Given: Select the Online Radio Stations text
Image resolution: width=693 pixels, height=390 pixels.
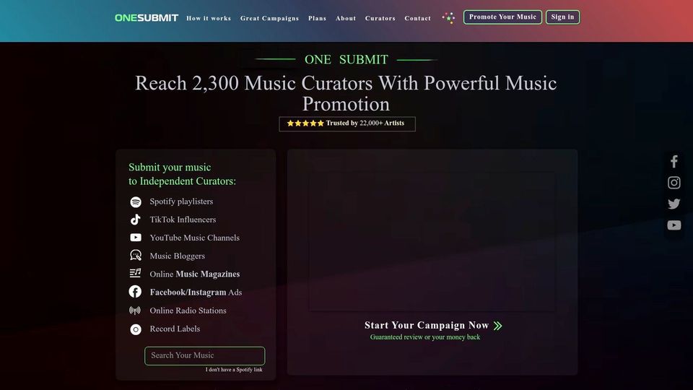Looking at the screenshot, I should point(188,311).
